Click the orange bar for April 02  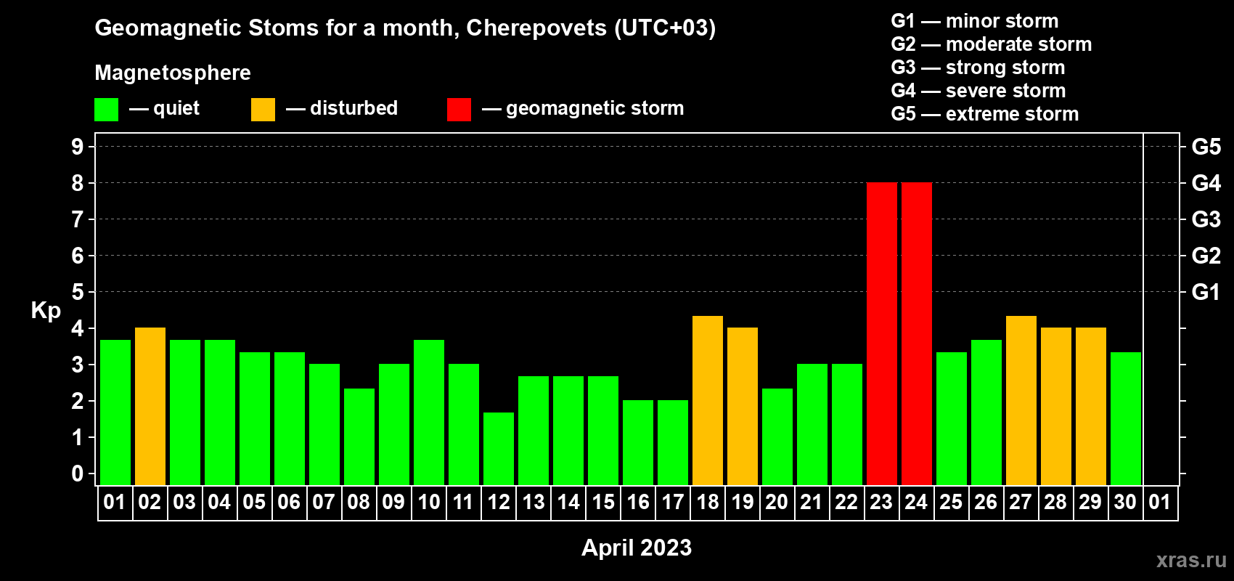coord(150,407)
